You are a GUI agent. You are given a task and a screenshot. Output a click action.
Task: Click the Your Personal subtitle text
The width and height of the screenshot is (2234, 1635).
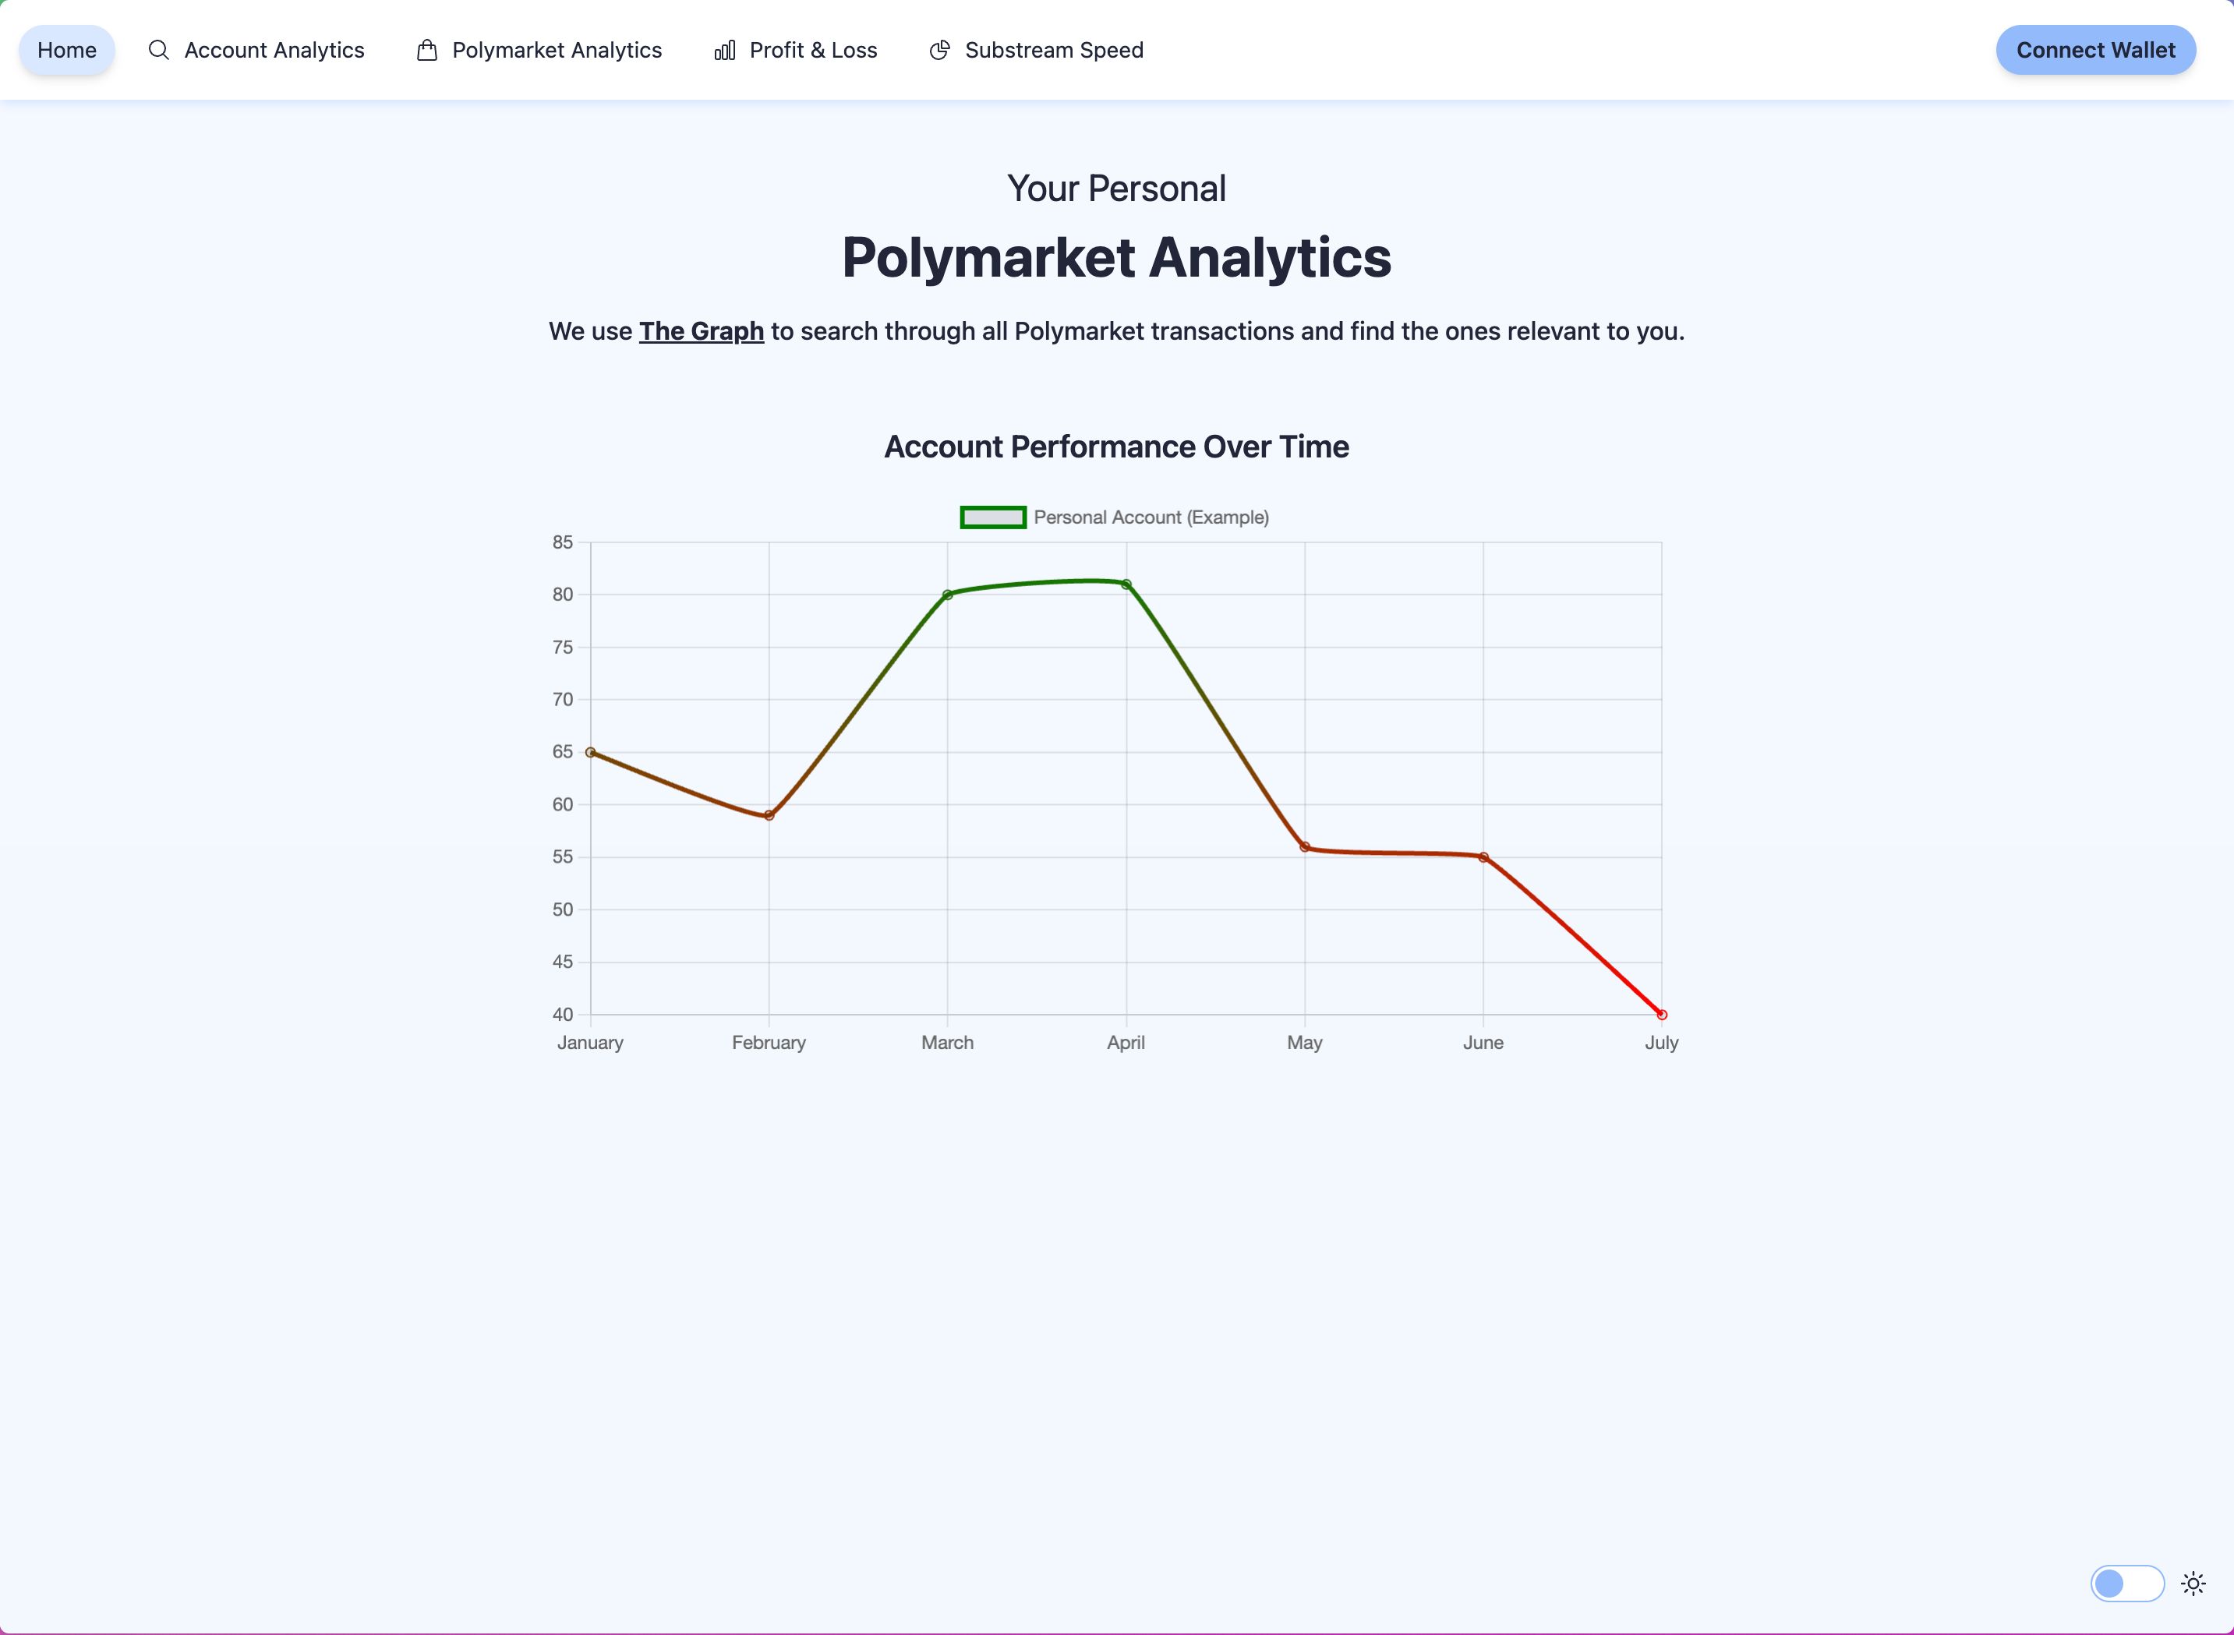click(x=1116, y=188)
